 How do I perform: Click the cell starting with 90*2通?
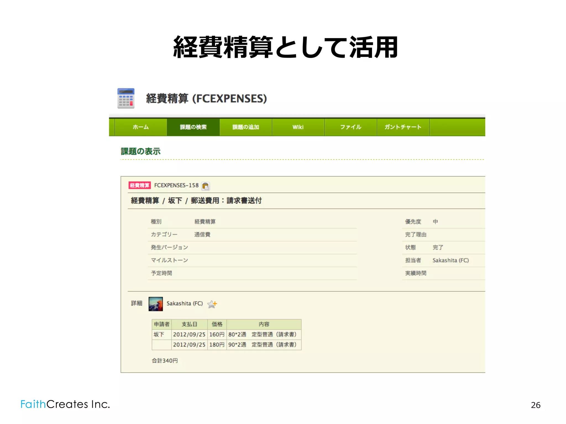click(x=264, y=344)
